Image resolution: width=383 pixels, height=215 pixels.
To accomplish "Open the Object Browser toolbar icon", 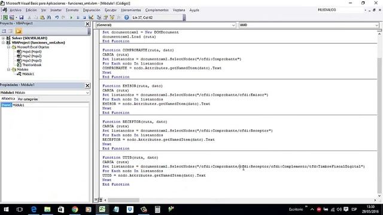I will point(112,17).
